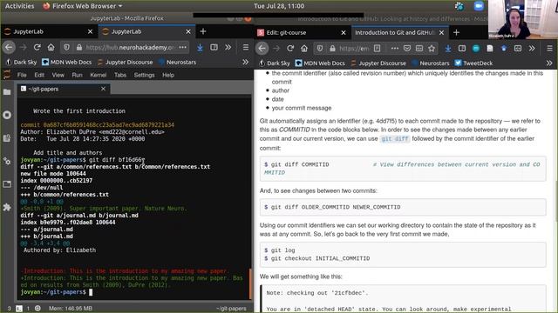This screenshot has height=313, width=558.
Task: Open Jupyter Discourse bookmark in left window
Action: pyautogui.click(x=125, y=62)
